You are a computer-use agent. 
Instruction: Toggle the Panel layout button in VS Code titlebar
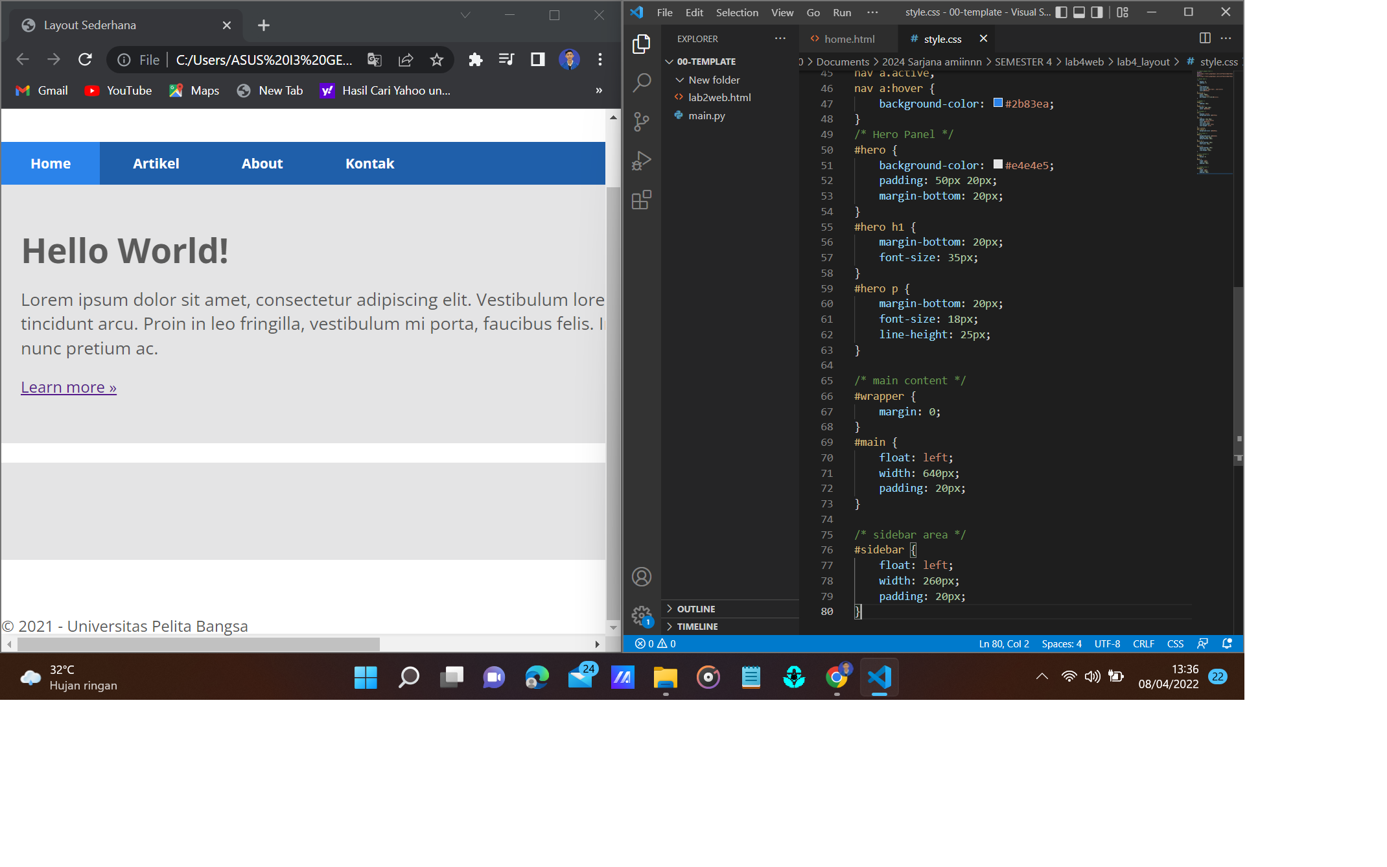pyautogui.click(x=1078, y=12)
